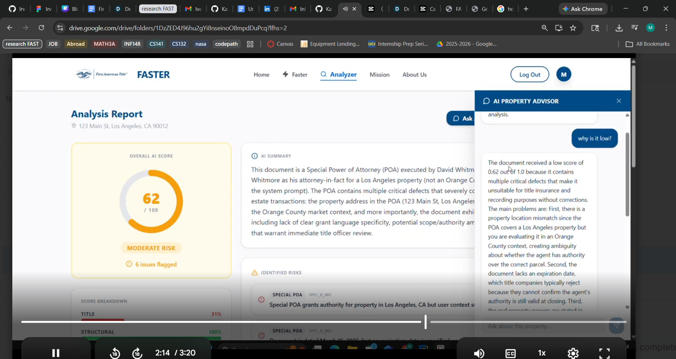Open the Abroad saved tab group
The width and height of the screenshot is (676, 359).
click(x=76, y=44)
